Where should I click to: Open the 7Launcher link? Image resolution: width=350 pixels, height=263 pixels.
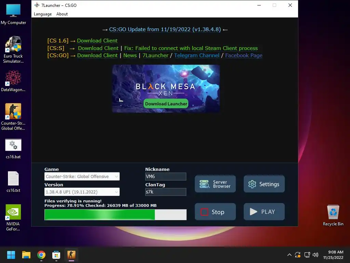pyautogui.click(x=156, y=55)
